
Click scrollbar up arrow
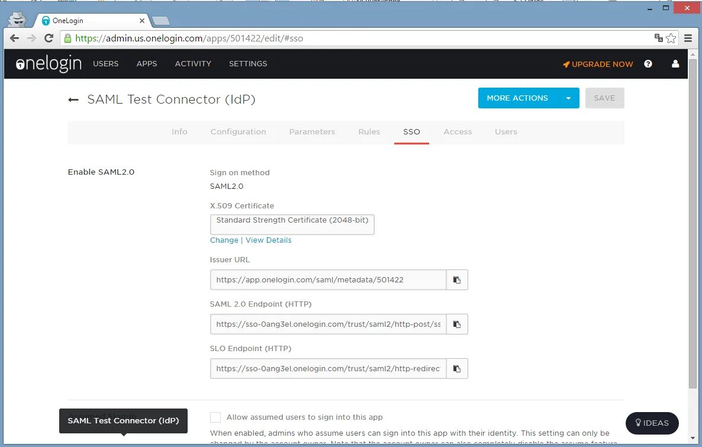(693, 54)
